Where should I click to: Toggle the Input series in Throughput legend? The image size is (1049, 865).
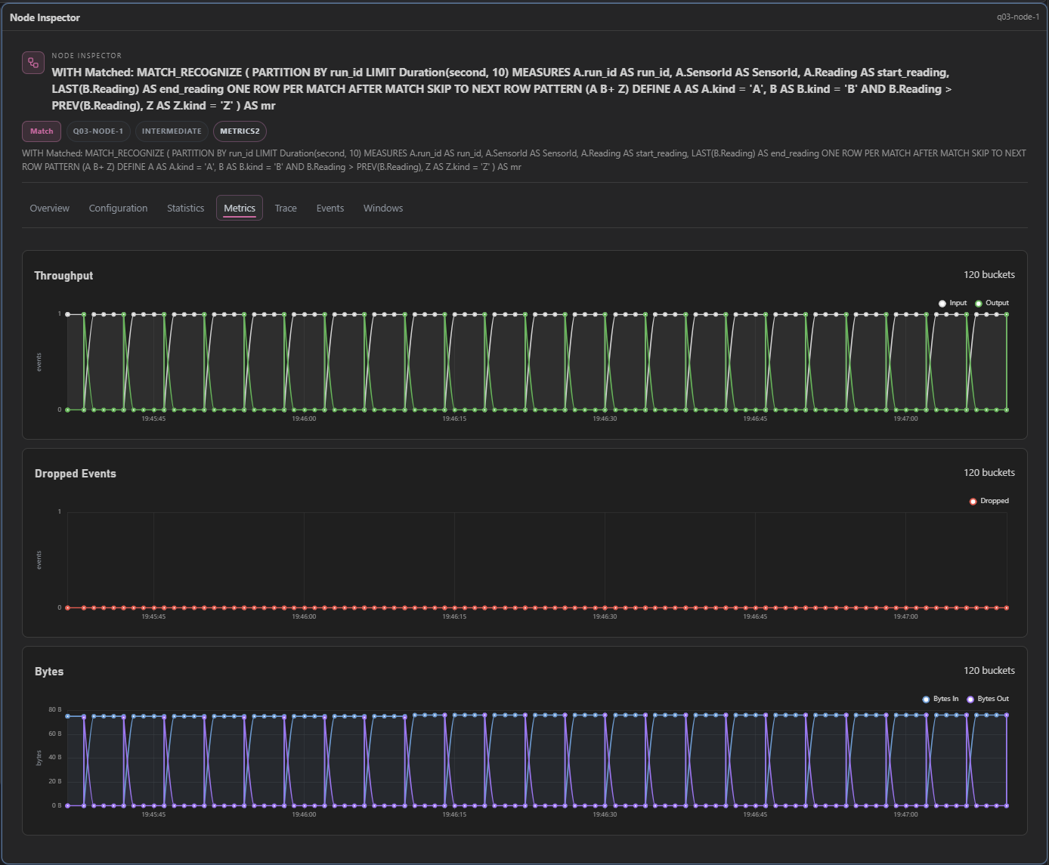pyautogui.click(x=952, y=303)
